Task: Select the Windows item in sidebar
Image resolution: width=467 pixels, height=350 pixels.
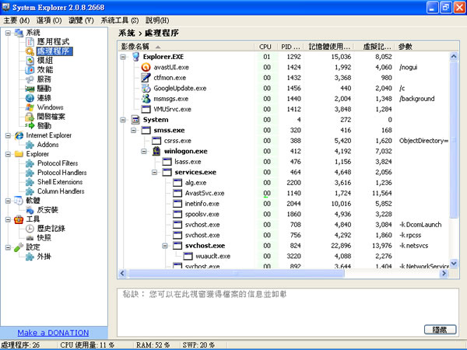Action: tap(50, 107)
